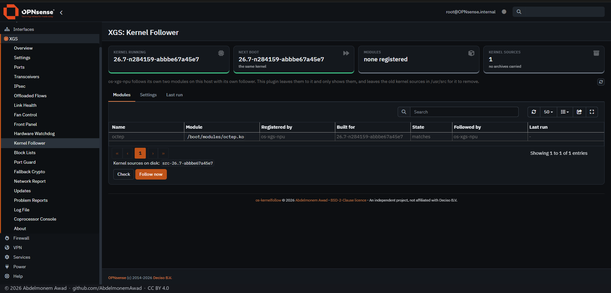
Task: Click the Follow now button
Action: tap(151, 174)
